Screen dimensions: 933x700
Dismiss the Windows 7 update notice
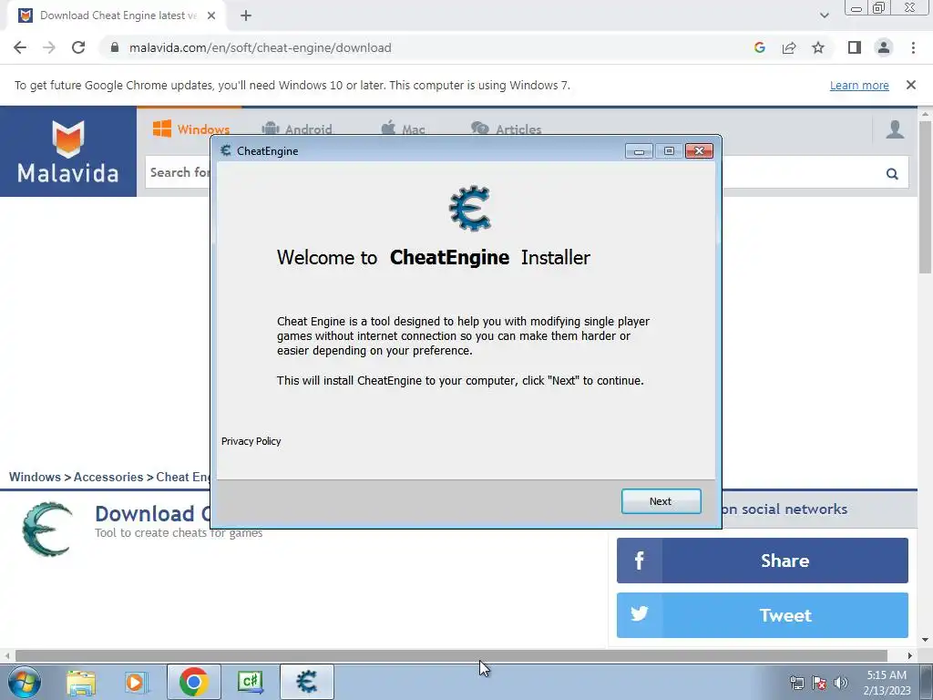910,85
